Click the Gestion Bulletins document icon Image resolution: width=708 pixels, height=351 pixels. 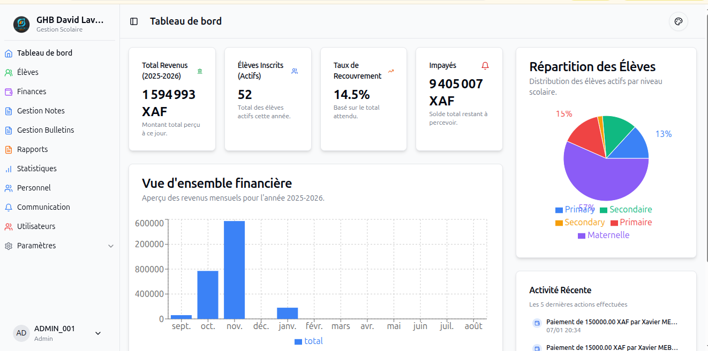[9, 130]
